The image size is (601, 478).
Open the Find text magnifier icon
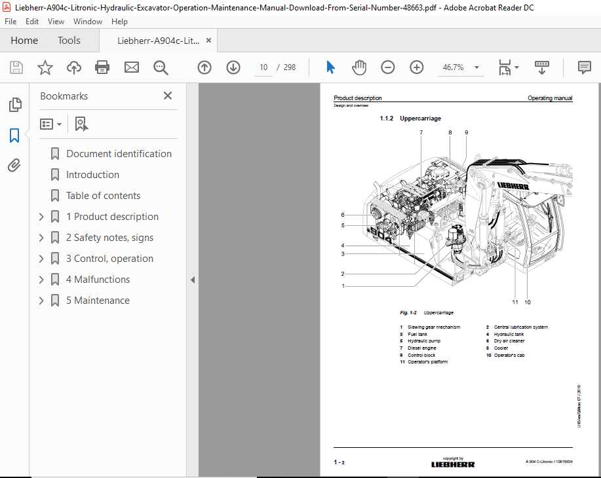pos(161,68)
